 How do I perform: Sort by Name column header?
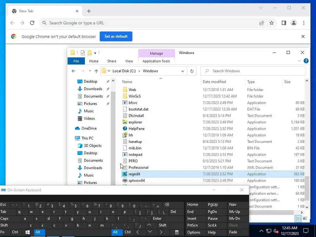[127, 81]
